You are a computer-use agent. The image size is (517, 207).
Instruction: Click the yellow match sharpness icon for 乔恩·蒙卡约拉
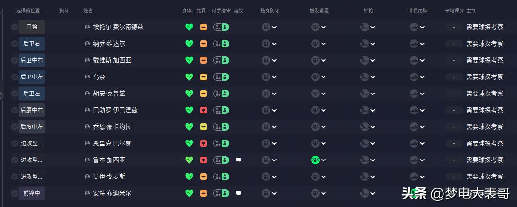click(203, 127)
